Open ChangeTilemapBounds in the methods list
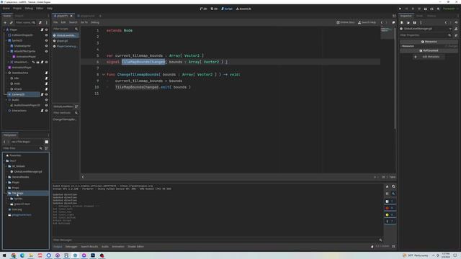The height and width of the screenshot is (259, 461). click(66, 119)
